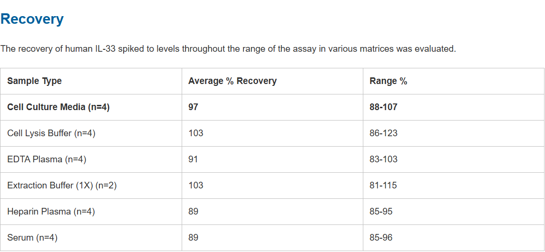Click the Recovery section heading
The height and width of the screenshot is (252, 545).
(x=32, y=19)
